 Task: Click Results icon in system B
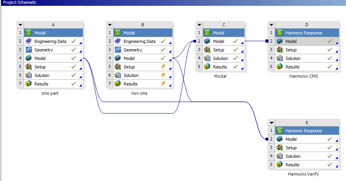[118, 84]
